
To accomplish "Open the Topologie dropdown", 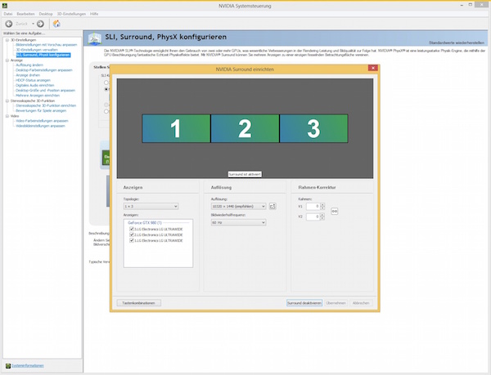I will tap(151, 206).
